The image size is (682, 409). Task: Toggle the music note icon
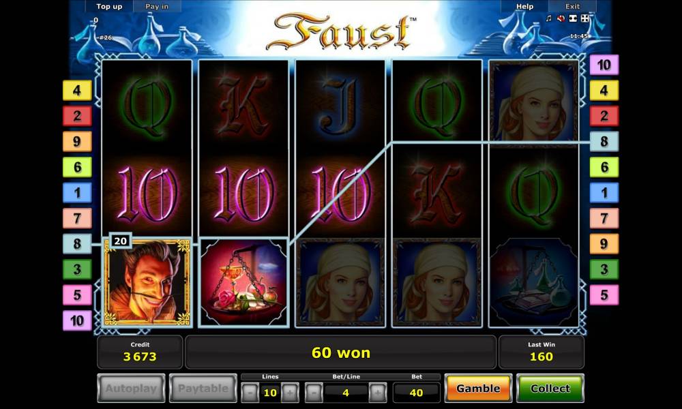(x=549, y=18)
